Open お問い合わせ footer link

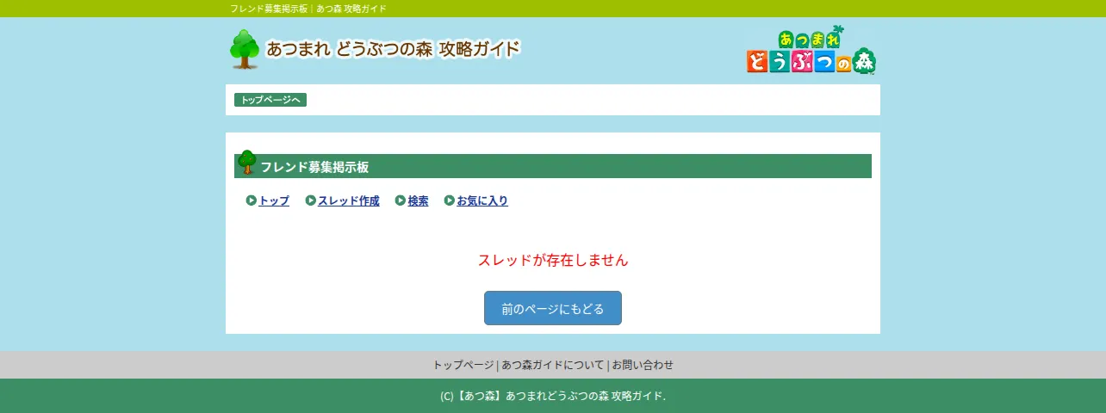pos(643,365)
